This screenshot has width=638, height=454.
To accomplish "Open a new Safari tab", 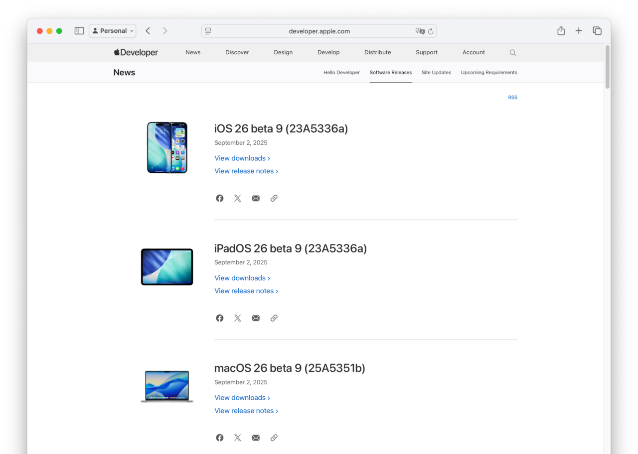I will tap(579, 30).
